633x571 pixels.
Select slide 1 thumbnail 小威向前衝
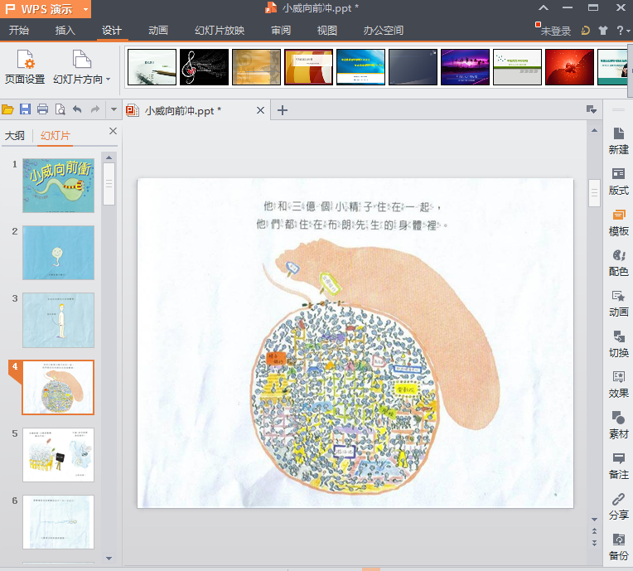[x=59, y=186]
